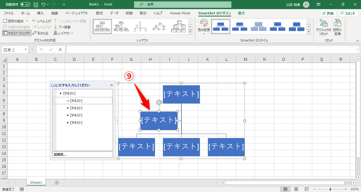Select the third circle hierarchy layout thumbnail

(x=140, y=27)
